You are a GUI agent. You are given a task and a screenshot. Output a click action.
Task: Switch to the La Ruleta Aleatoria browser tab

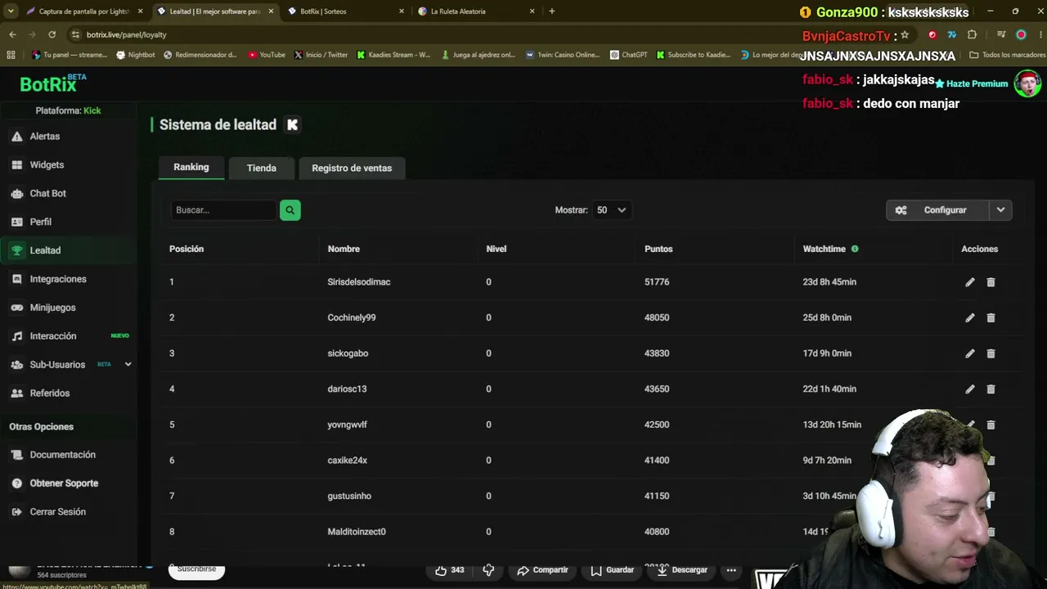pyautogui.click(x=476, y=11)
